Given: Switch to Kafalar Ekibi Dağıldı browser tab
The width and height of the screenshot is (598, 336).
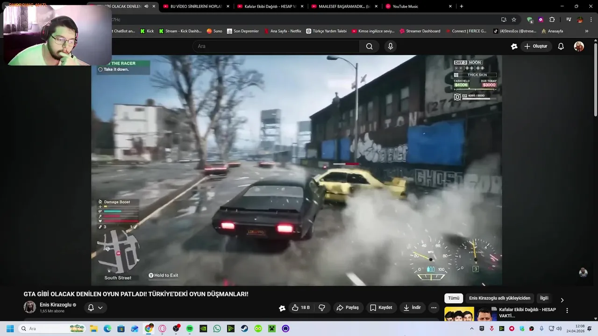Looking at the screenshot, I should (270, 7).
